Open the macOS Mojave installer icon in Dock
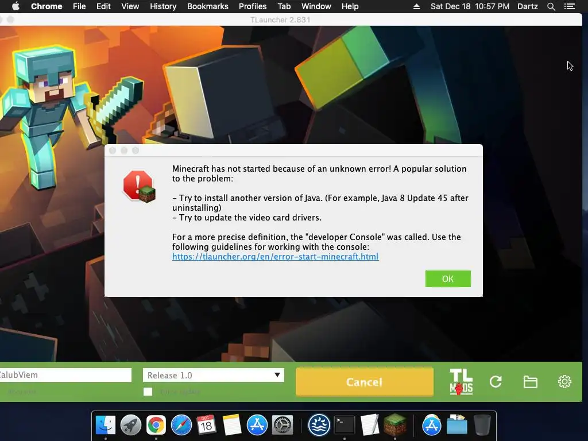 click(x=319, y=425)
